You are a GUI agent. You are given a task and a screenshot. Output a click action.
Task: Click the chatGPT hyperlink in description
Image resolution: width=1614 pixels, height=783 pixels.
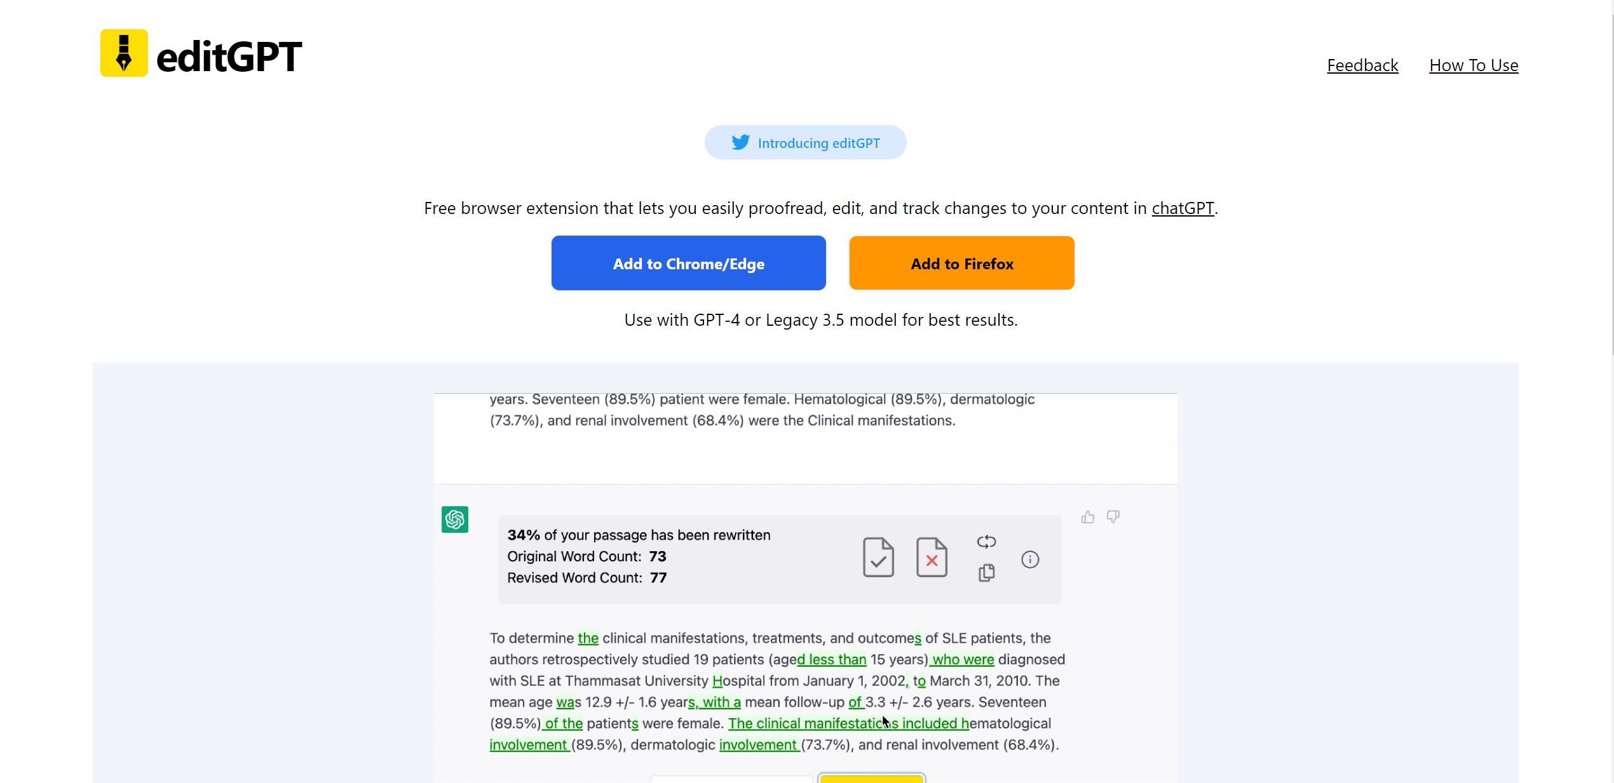click(1183, 207)
